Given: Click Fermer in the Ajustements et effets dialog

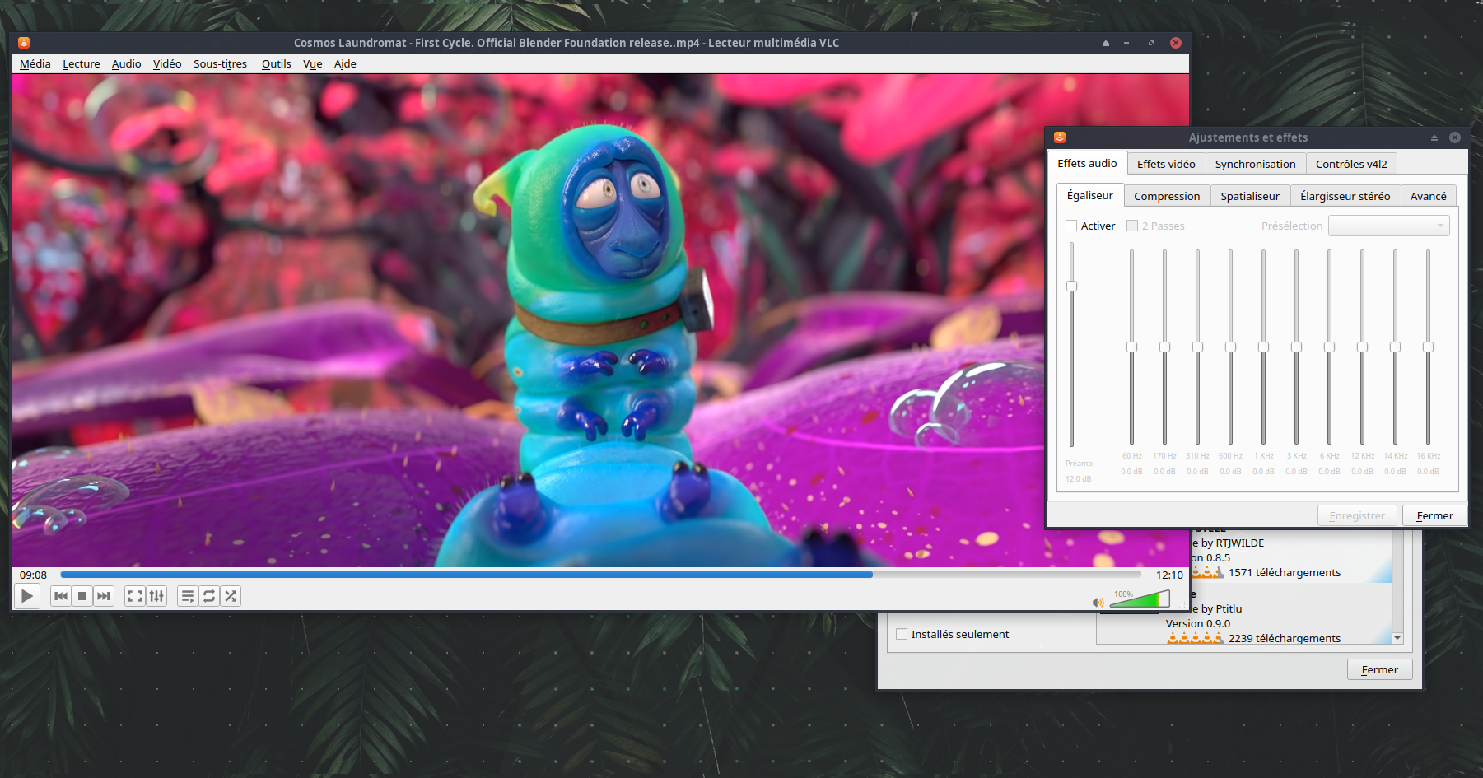Looking at the screenshot, I should point(1434,515).
